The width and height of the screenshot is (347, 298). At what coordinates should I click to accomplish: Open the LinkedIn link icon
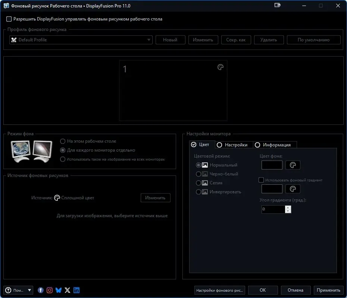point(76,290)
